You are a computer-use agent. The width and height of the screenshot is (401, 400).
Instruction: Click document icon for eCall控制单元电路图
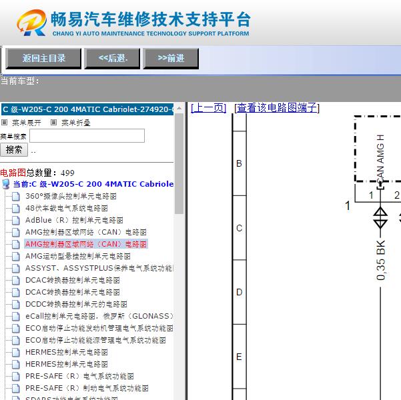click(16, 316)
